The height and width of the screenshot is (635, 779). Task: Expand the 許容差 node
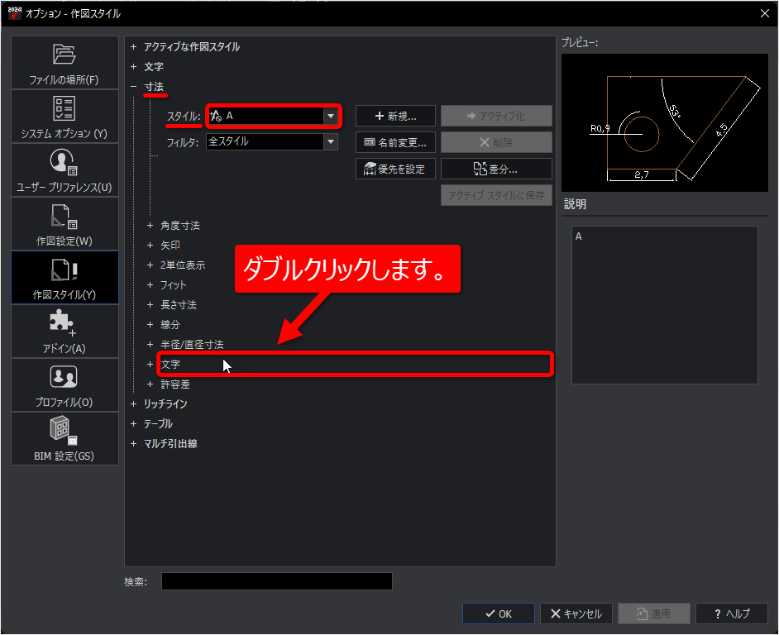[150, 384]
